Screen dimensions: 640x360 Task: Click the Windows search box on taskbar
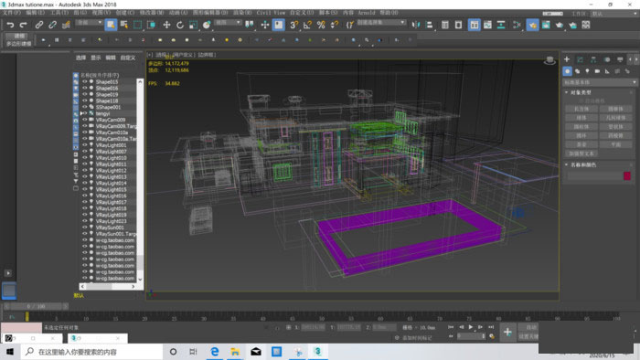91,352
